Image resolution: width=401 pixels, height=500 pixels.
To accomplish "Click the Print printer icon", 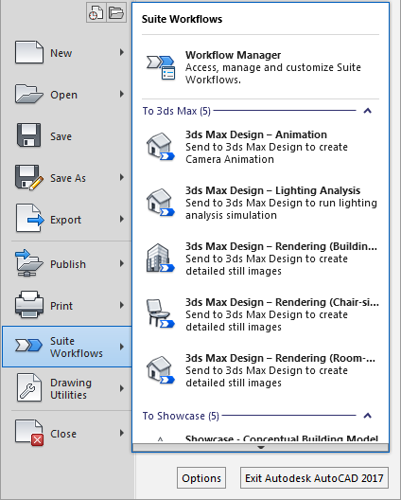I will pos(29,305).
